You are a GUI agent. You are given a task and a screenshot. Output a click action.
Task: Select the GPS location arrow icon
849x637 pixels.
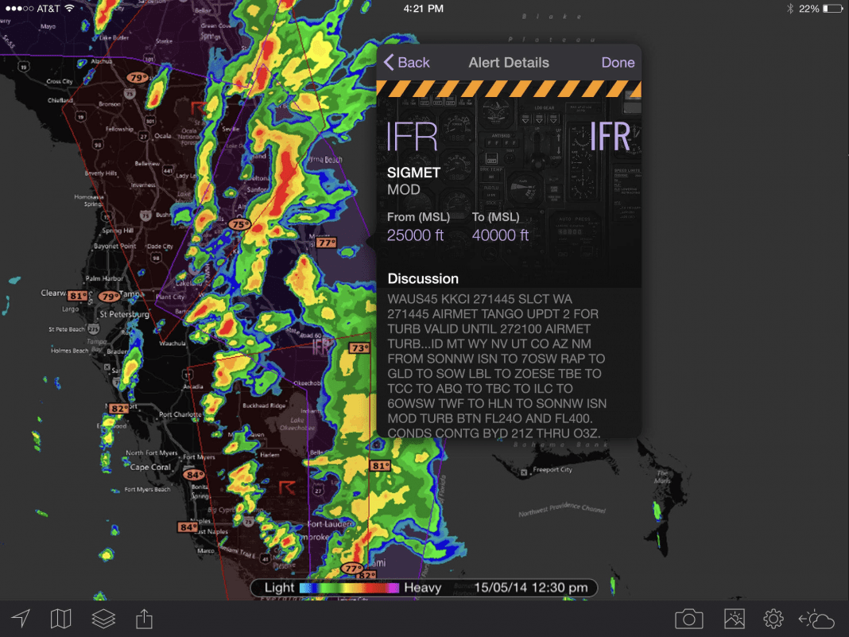(20, 618)
